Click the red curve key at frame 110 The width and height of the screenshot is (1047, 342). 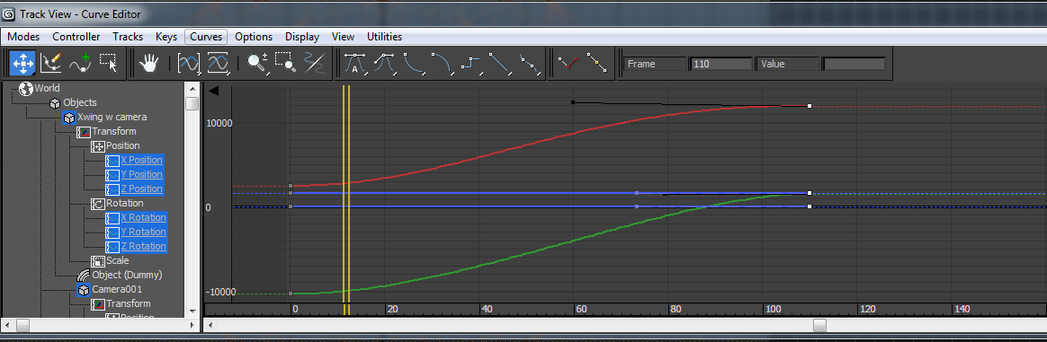[x=810, y=106]
